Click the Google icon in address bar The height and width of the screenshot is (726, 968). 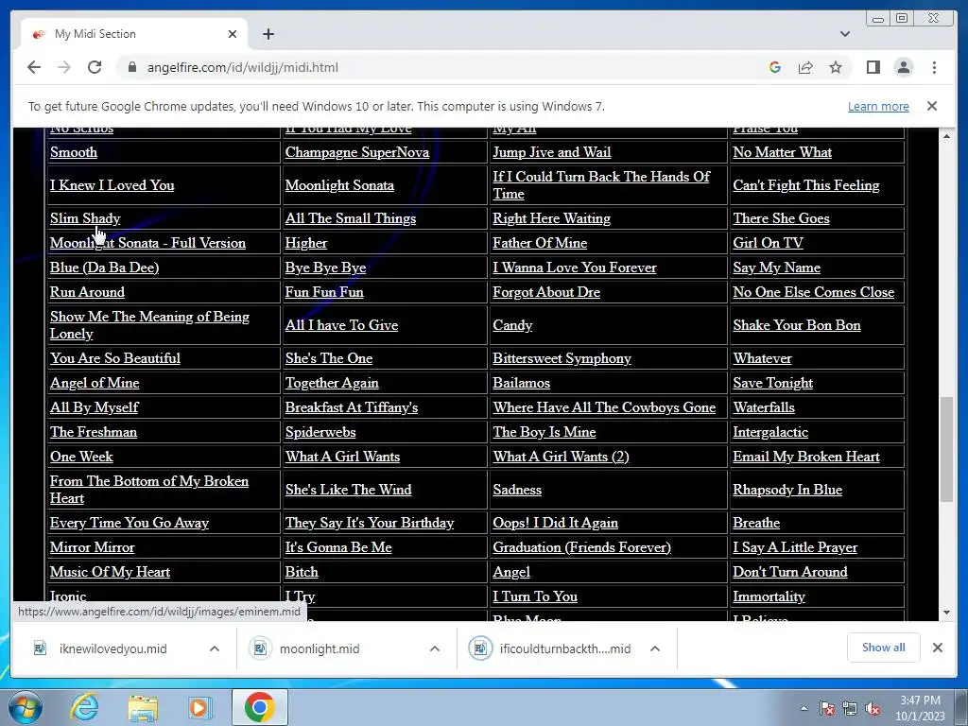(775, 67)
